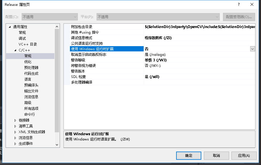Click the 附加包含目录 path value
The image size is (261, 165).
200,27
